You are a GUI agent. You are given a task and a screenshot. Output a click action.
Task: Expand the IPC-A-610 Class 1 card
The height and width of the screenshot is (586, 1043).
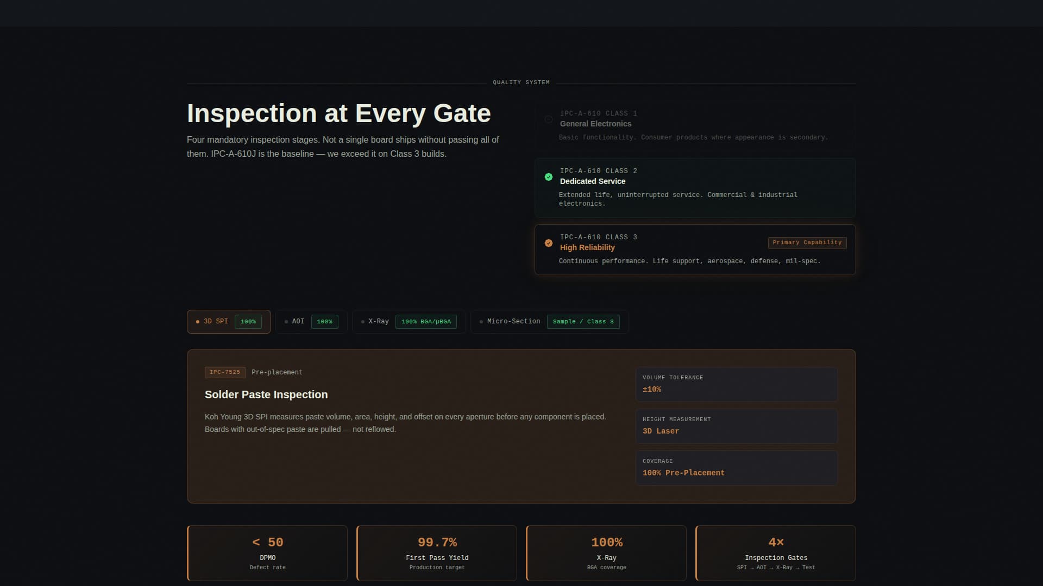click(x=695, y=124)
